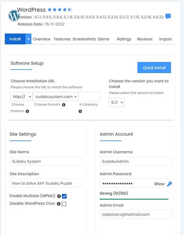184x235 pixels.
Task: Expand the Install button dropdown arrow
Action: click(28, 39)
